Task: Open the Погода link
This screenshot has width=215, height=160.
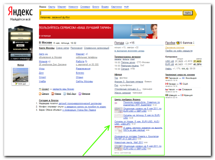Action: click(x=119, y=43)
